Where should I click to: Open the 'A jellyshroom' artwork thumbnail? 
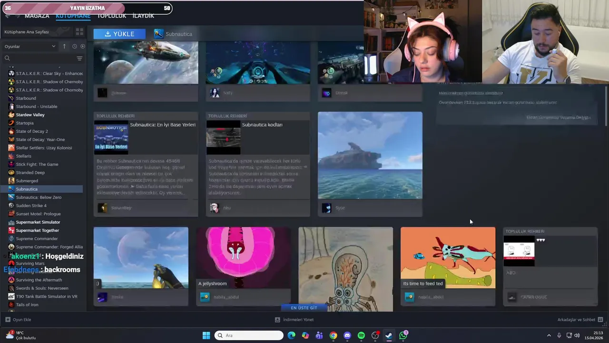[x=243, y=258]
